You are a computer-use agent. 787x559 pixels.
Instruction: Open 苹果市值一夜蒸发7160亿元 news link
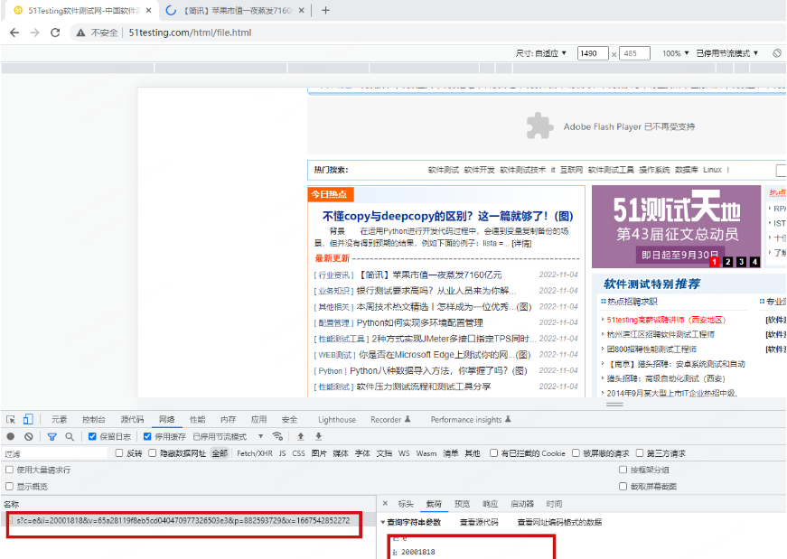click(430, 275)
